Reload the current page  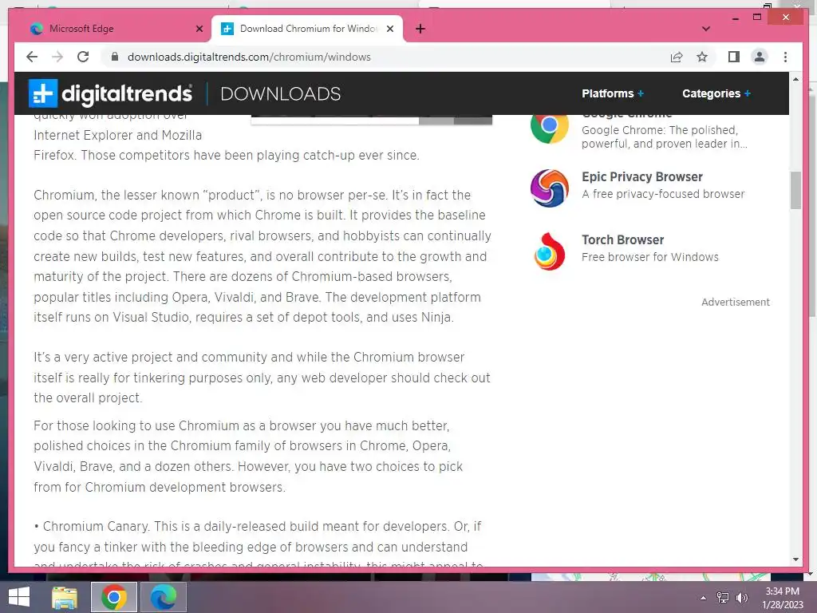pos(83,57)
